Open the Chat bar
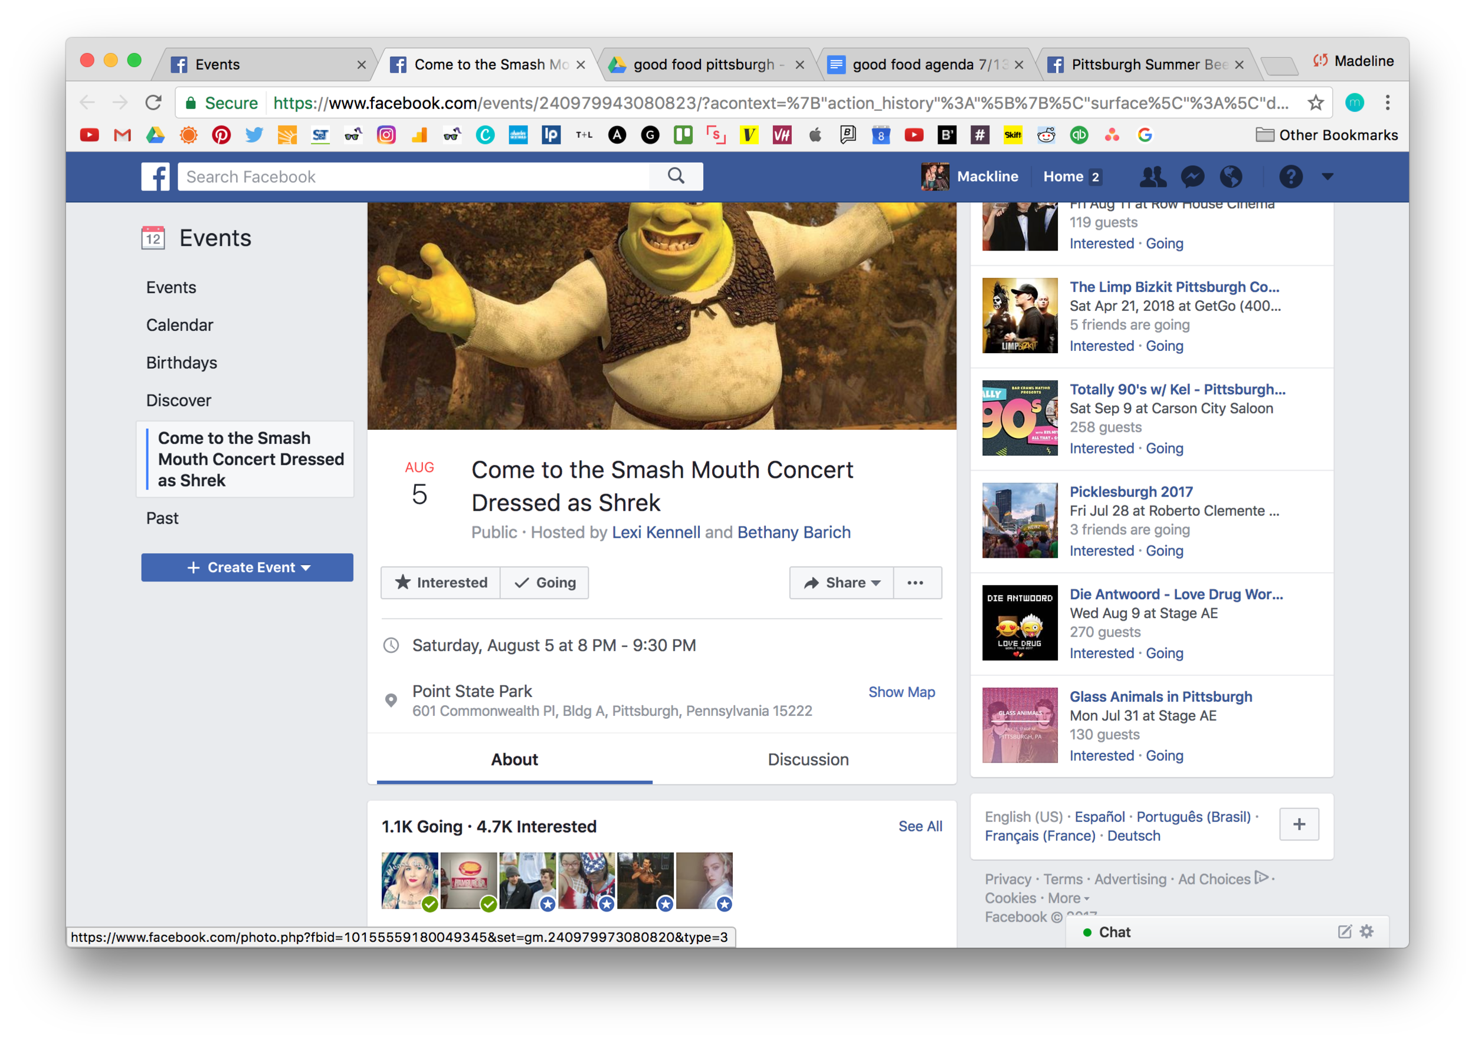Viewport: 1475px width, 1042px height. (x=1227, y=932)
